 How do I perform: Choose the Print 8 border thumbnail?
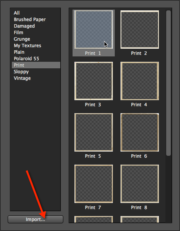coord(140,184)
